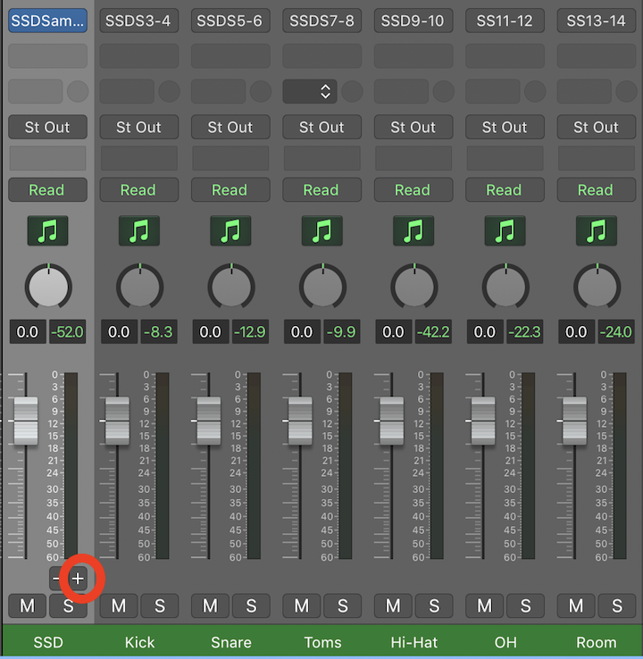Click the Toms channel music note icon

coord(322,230)
